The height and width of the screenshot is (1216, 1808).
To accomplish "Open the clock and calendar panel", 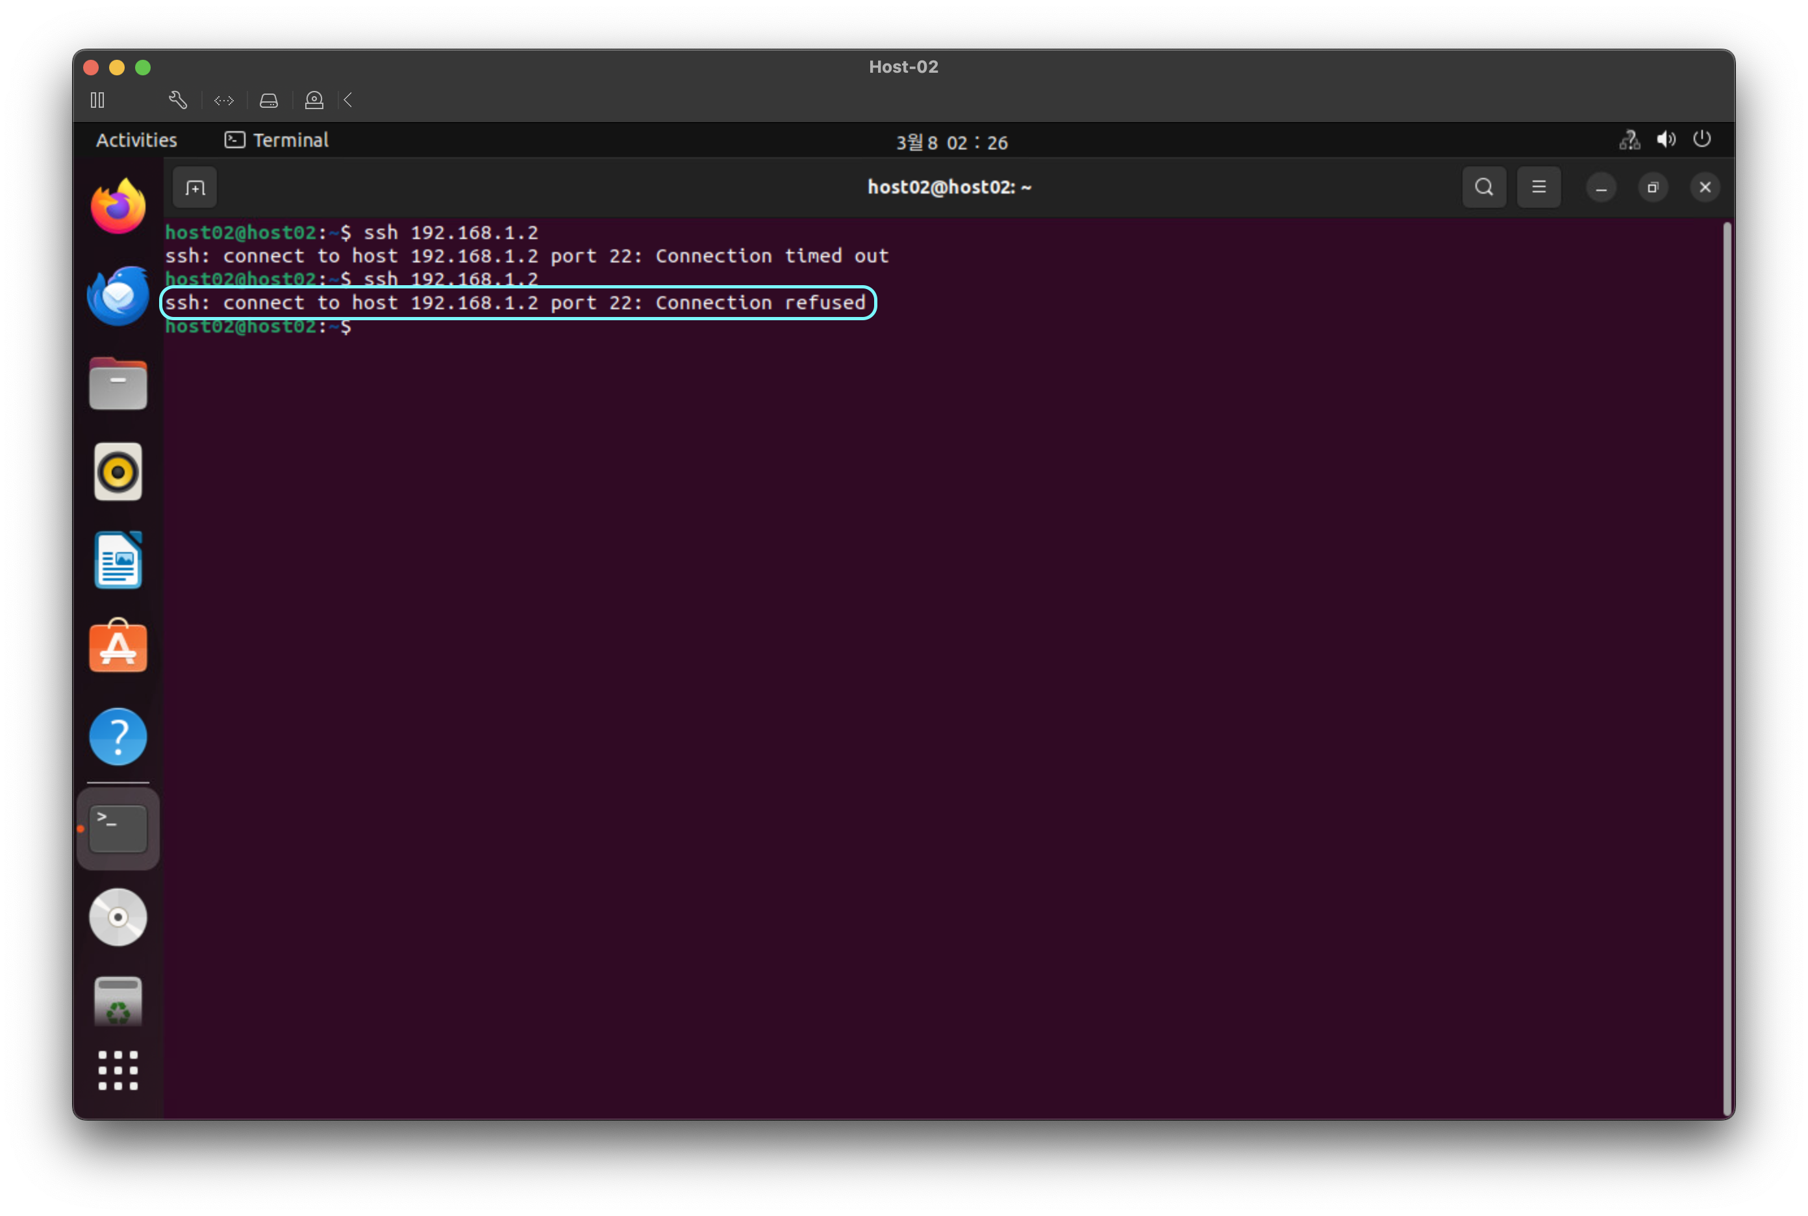I will pyautogui.click(x=951, y=143).
